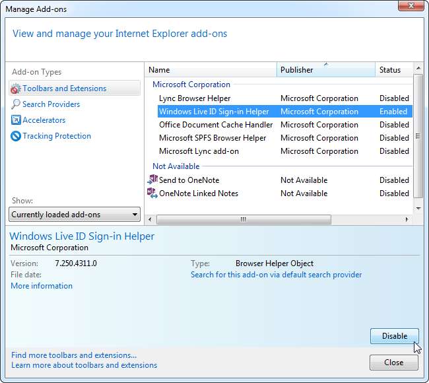Open the Show add-ons dropdown
429x383 pixels.
[75, 215]
